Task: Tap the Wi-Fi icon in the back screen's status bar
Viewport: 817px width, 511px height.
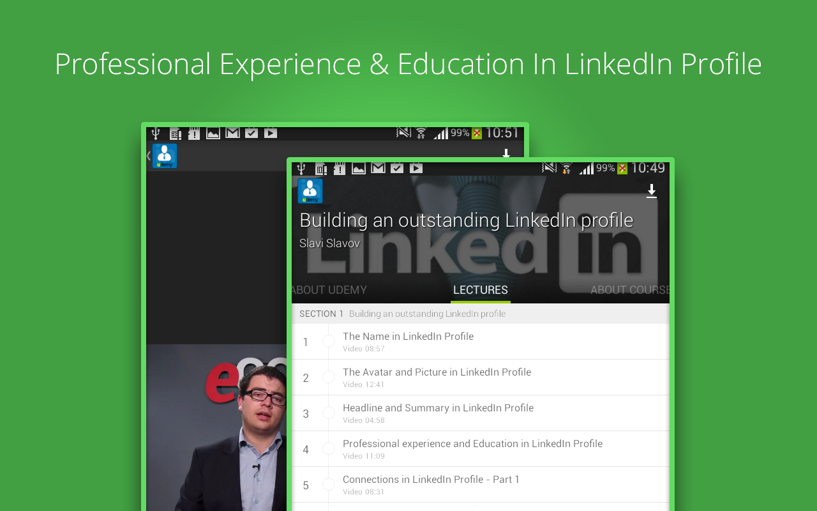Action: [421, 133]
